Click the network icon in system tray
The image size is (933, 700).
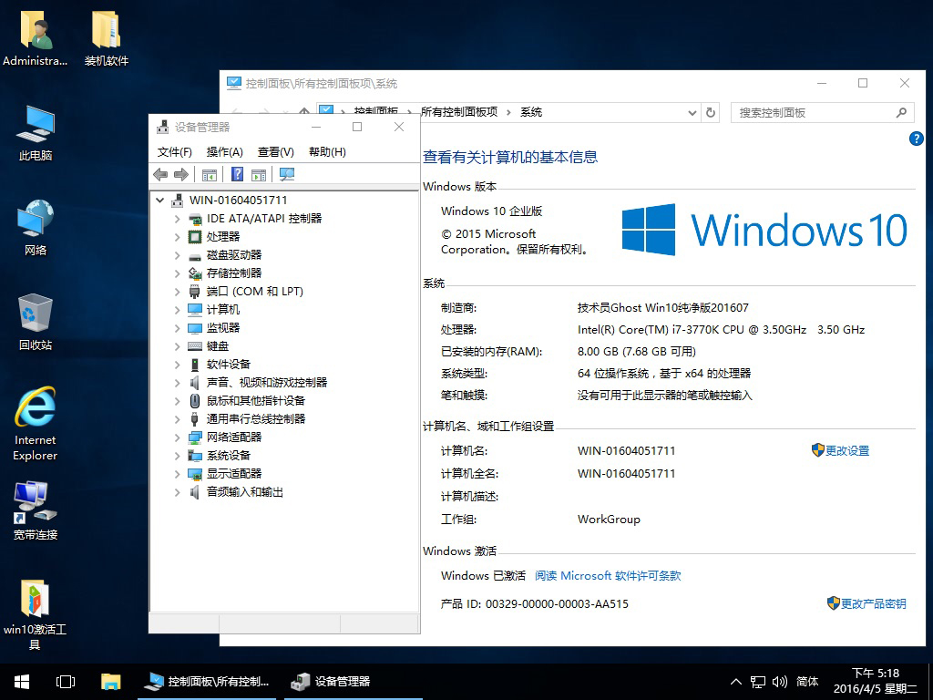[757, 682]
